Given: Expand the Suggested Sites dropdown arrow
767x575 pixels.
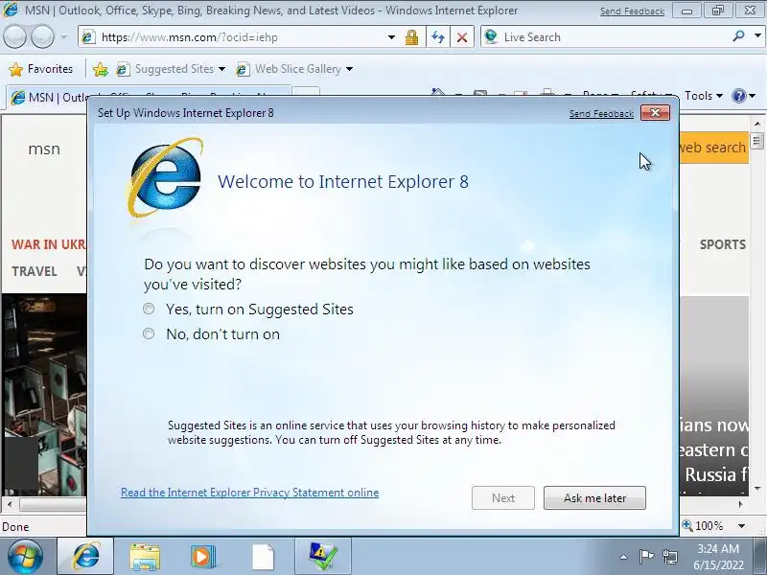Looking at the screenshot, I should (x=221, y=69).
